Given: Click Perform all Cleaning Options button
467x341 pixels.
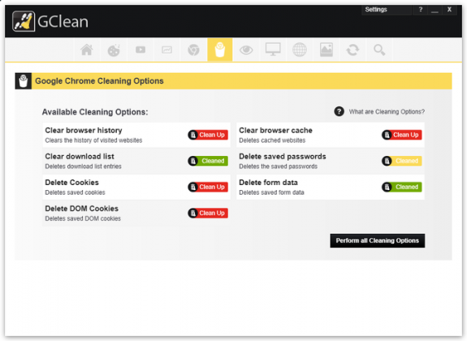Looking at the screenshot, I should [x=378, y=240].
